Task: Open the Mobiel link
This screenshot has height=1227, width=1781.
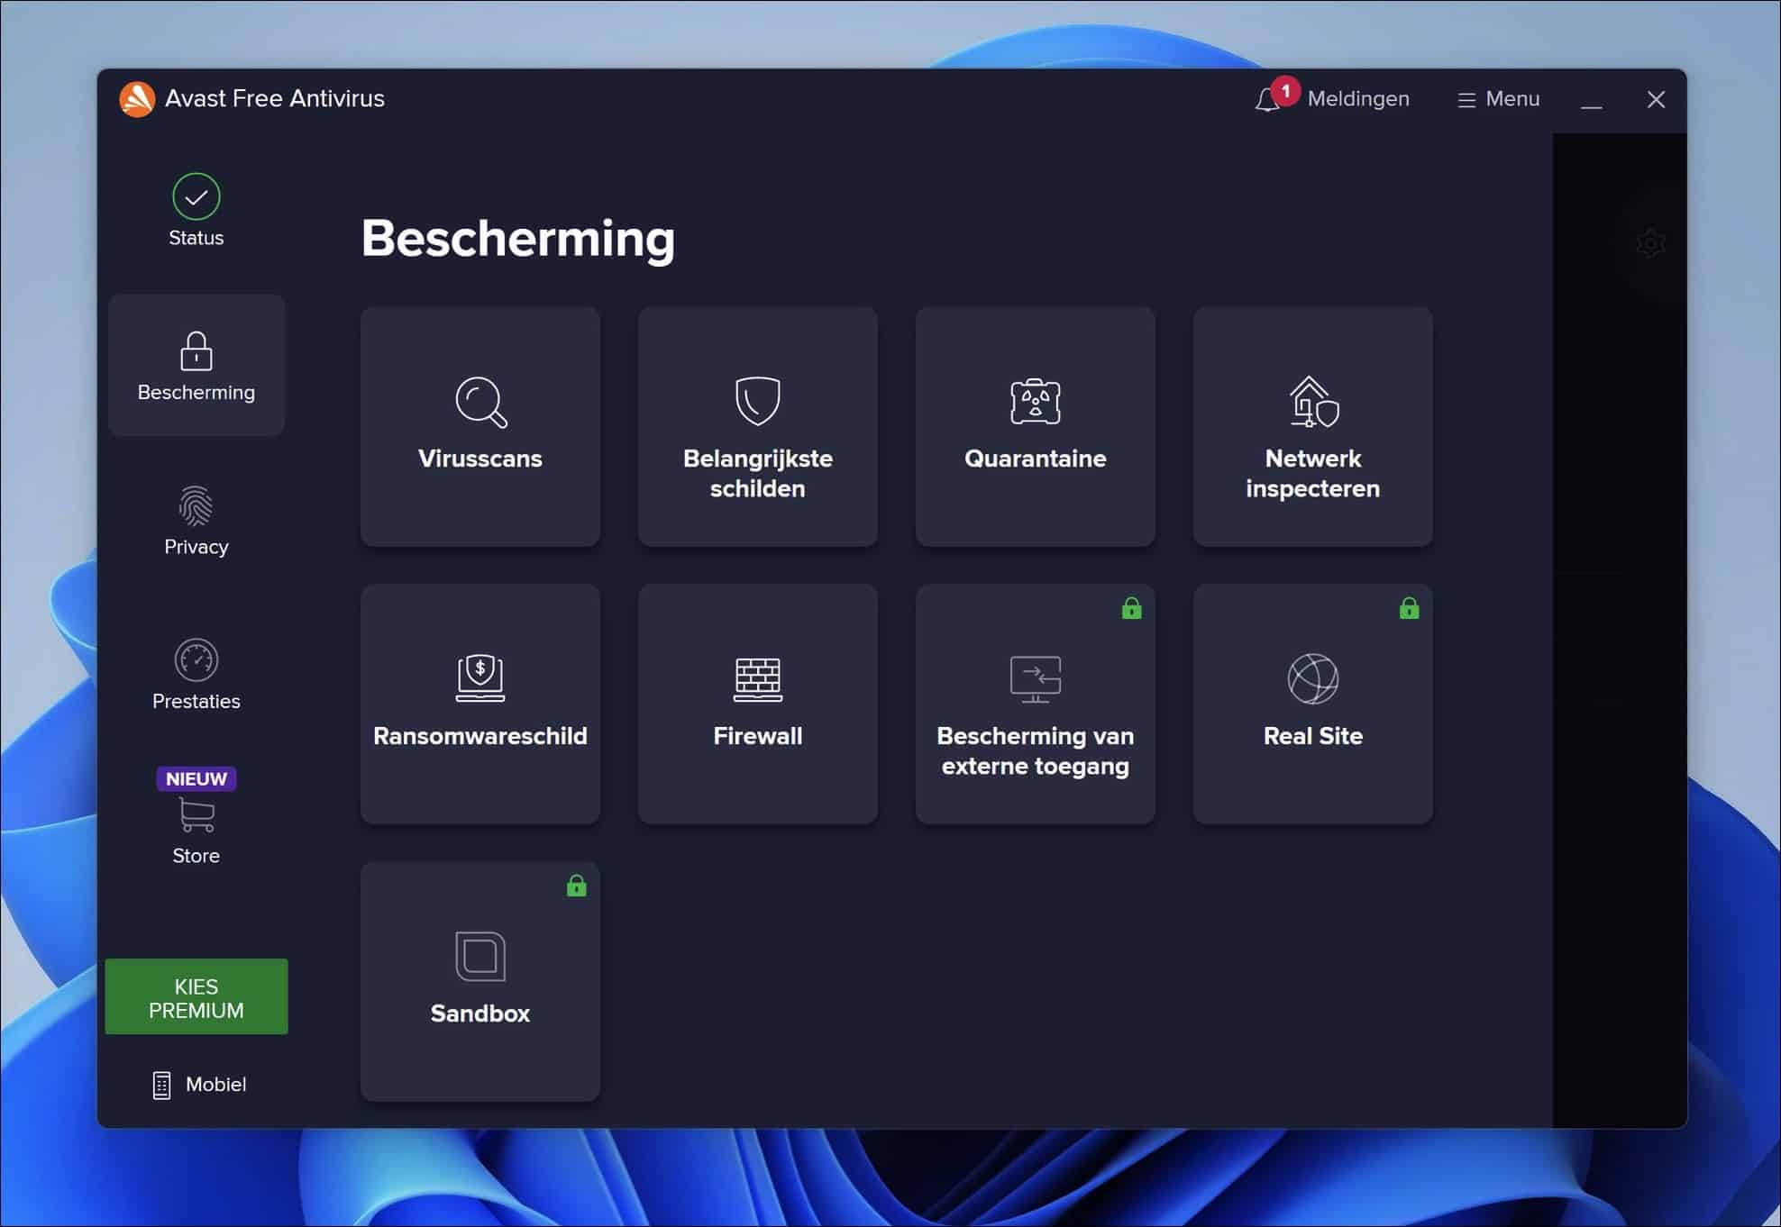Action: [199, 1085]
